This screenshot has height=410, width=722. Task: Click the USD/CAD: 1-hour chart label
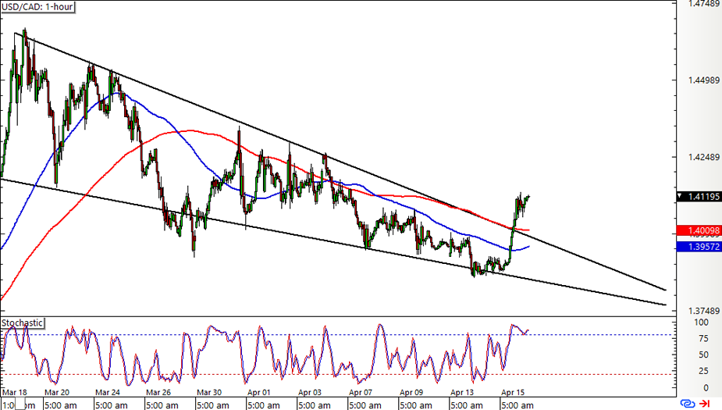pyautogui.click(x=37, y=7)
